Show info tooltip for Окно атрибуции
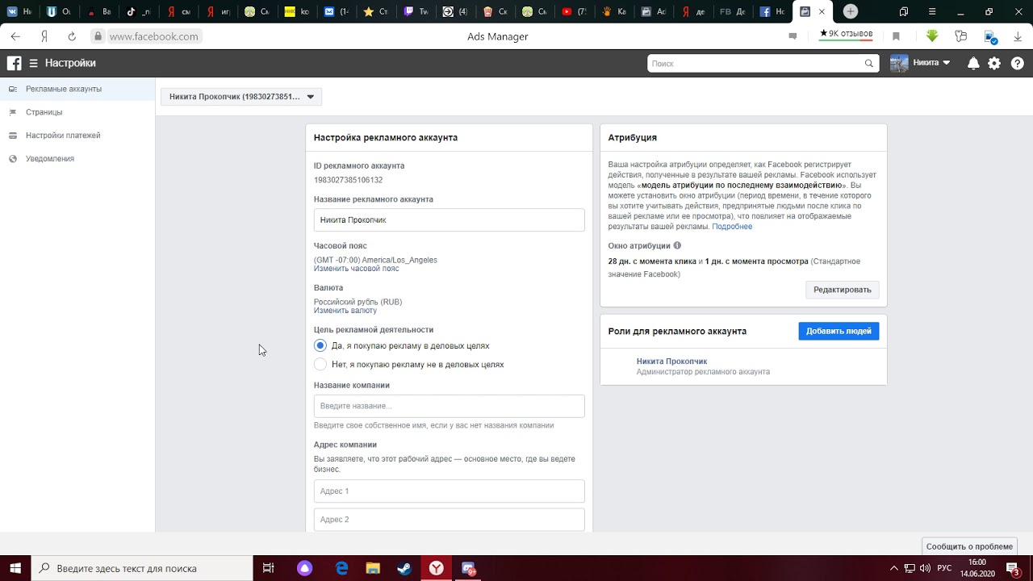The width and height of the screenshot is (1033, 581). 677,245
